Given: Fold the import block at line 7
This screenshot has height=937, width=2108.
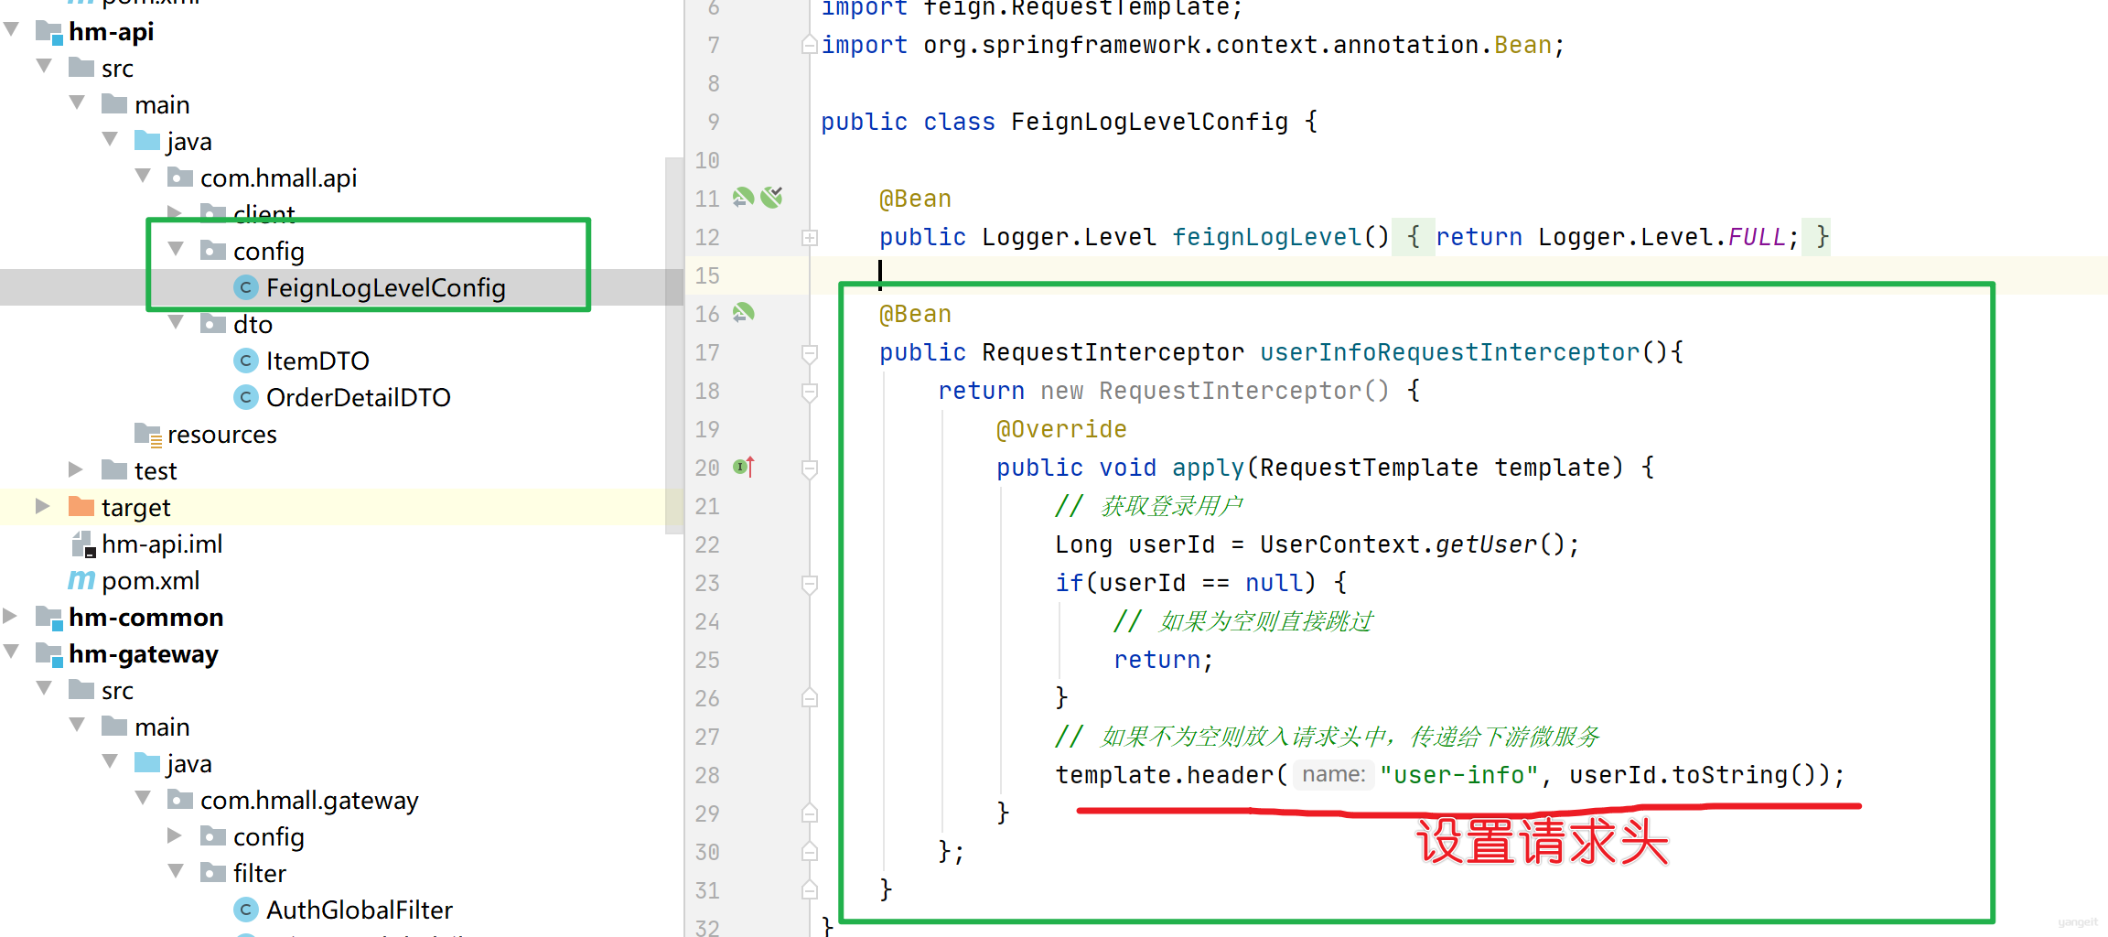Looking at the screenshot, I should click(810, 44).
